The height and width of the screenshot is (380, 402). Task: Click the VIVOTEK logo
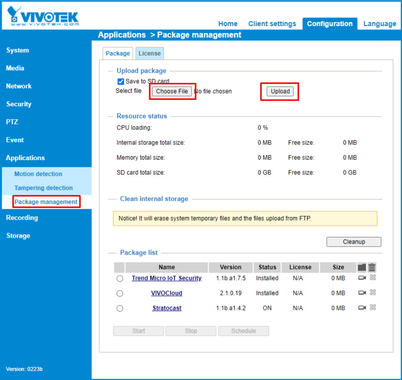(43, 17)
